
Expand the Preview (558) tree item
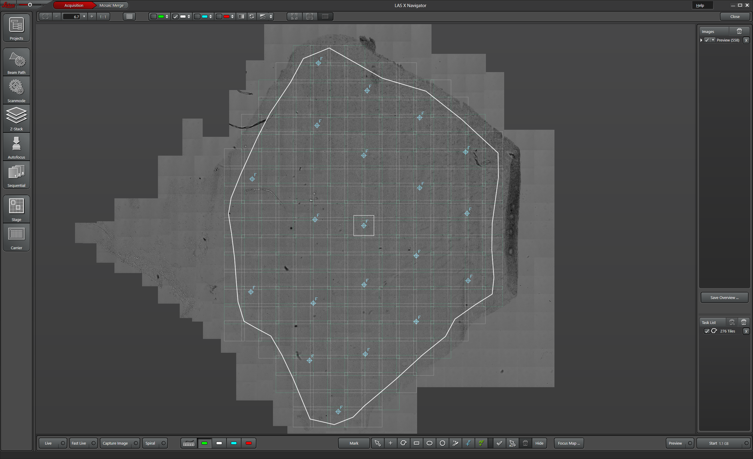coord(701,40)
